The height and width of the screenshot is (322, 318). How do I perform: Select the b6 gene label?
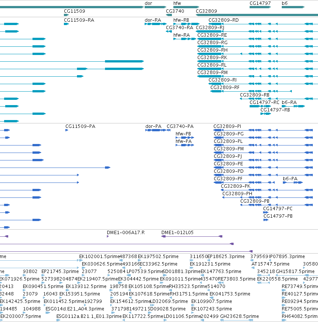[285, 3]
